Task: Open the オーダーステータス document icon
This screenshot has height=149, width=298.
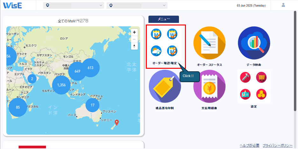Action: [x=209, y=43]
